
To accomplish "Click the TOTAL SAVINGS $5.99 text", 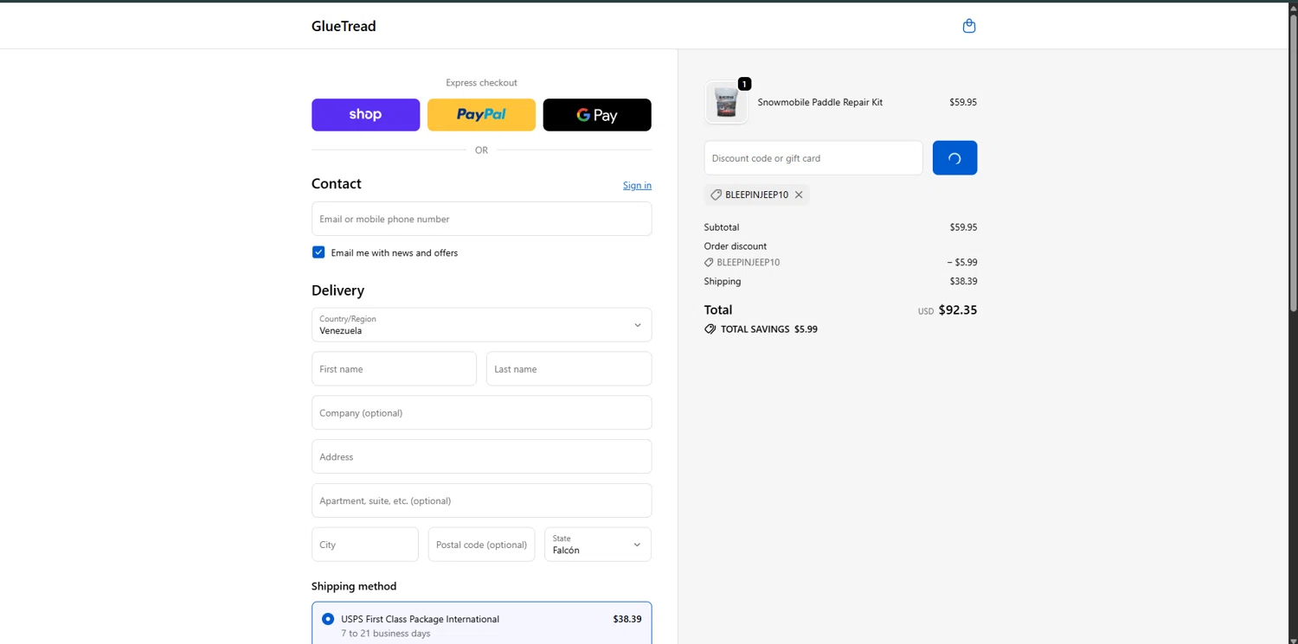I will [769, 329].
